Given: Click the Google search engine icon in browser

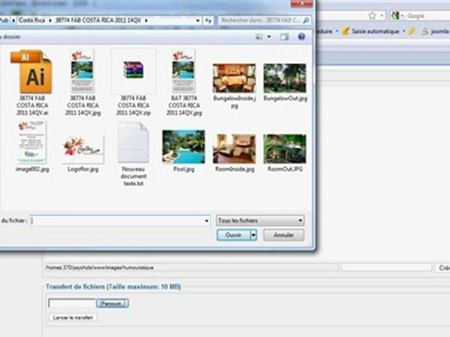Looking at the screenshot, I should tap(396, 16).
